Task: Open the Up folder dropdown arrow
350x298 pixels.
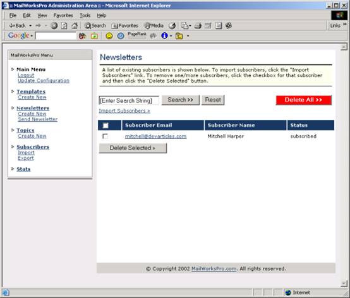Action: click(188, 36)
